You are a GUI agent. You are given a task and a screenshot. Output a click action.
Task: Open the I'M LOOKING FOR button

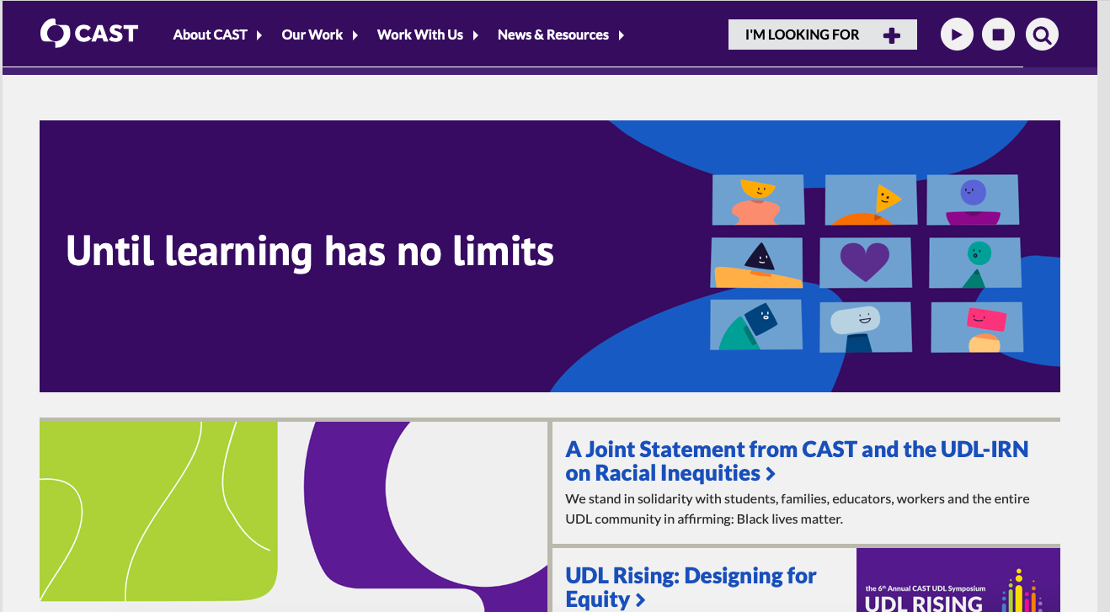pyautogui.click(x=822, y=35)
